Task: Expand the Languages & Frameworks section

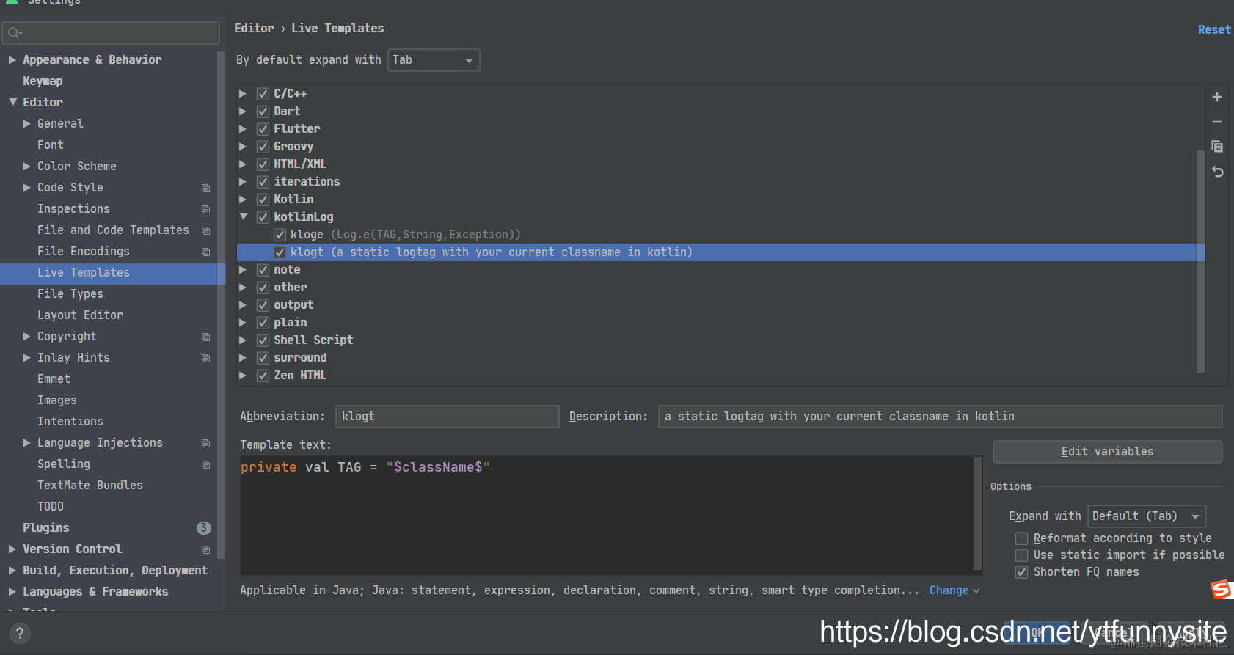Action: (x=12, y=592)
